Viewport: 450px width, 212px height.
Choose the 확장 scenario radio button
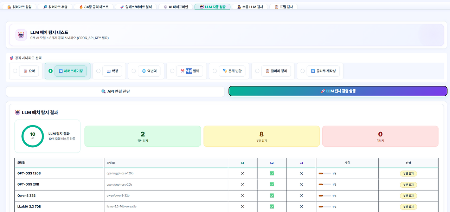(x=98, y=71)
